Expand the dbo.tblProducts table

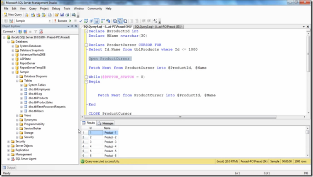click(x=22, y=98)
